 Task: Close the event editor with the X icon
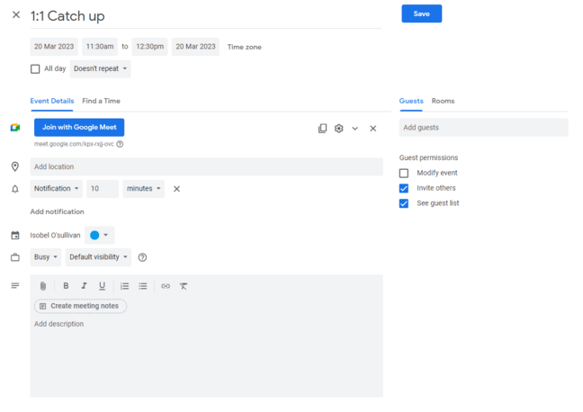pyautogui.click(x=16, y=15)
